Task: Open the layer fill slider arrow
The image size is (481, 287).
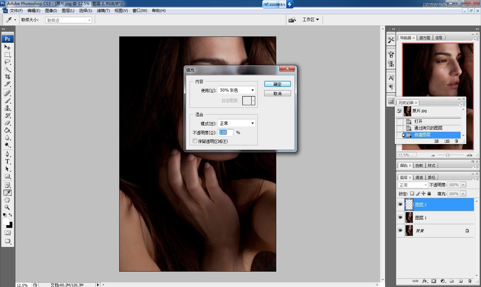Action: (463, 194)
